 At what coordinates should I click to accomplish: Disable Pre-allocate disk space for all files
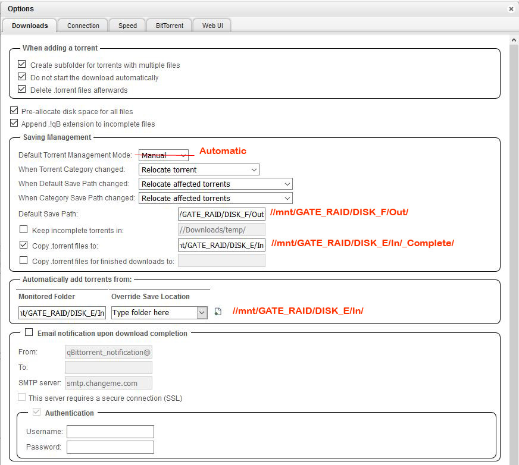click(x=14, y=110)
